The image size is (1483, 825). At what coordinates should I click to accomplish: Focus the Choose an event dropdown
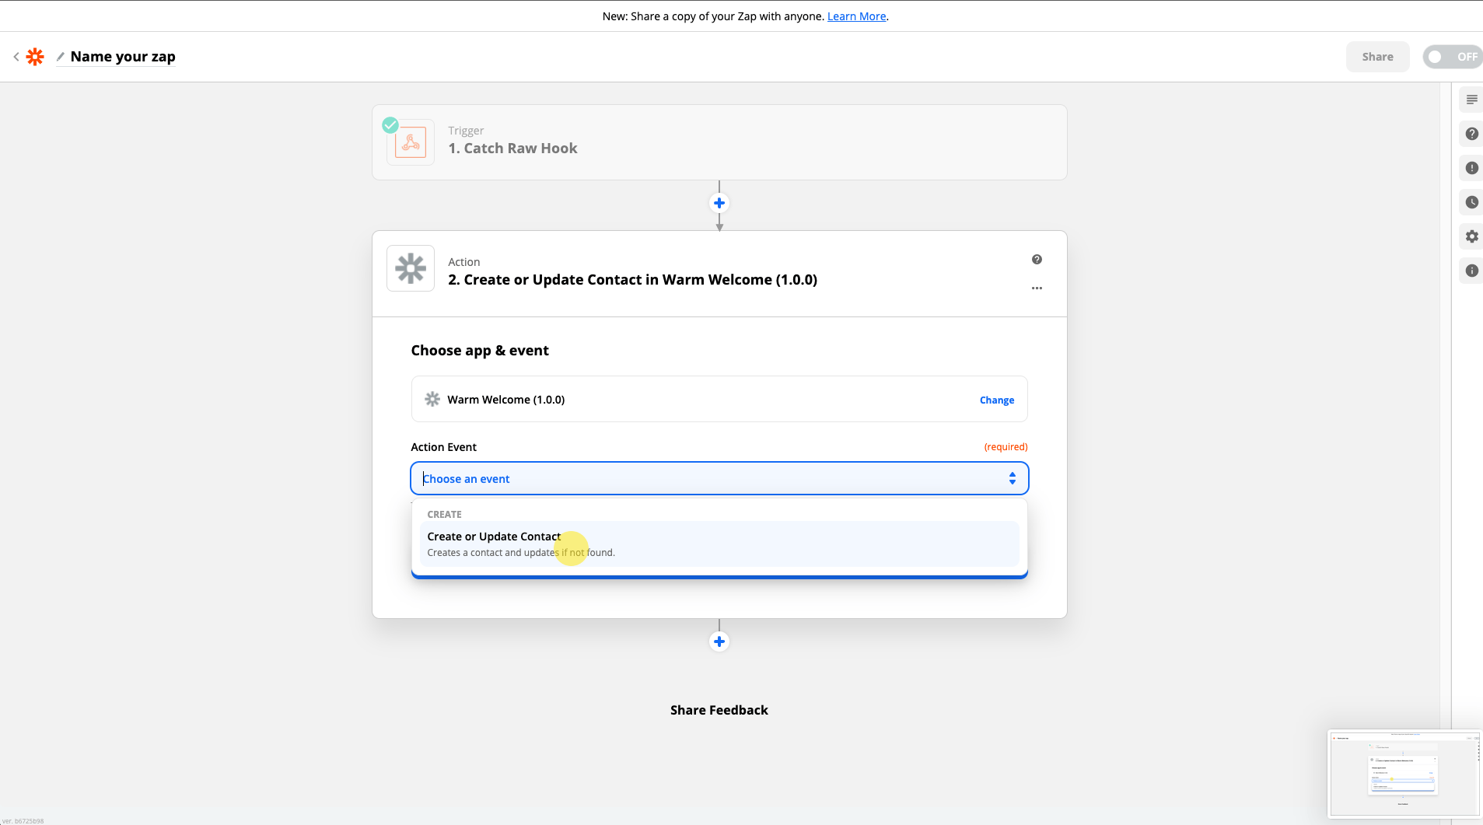(x=719, y=478)
